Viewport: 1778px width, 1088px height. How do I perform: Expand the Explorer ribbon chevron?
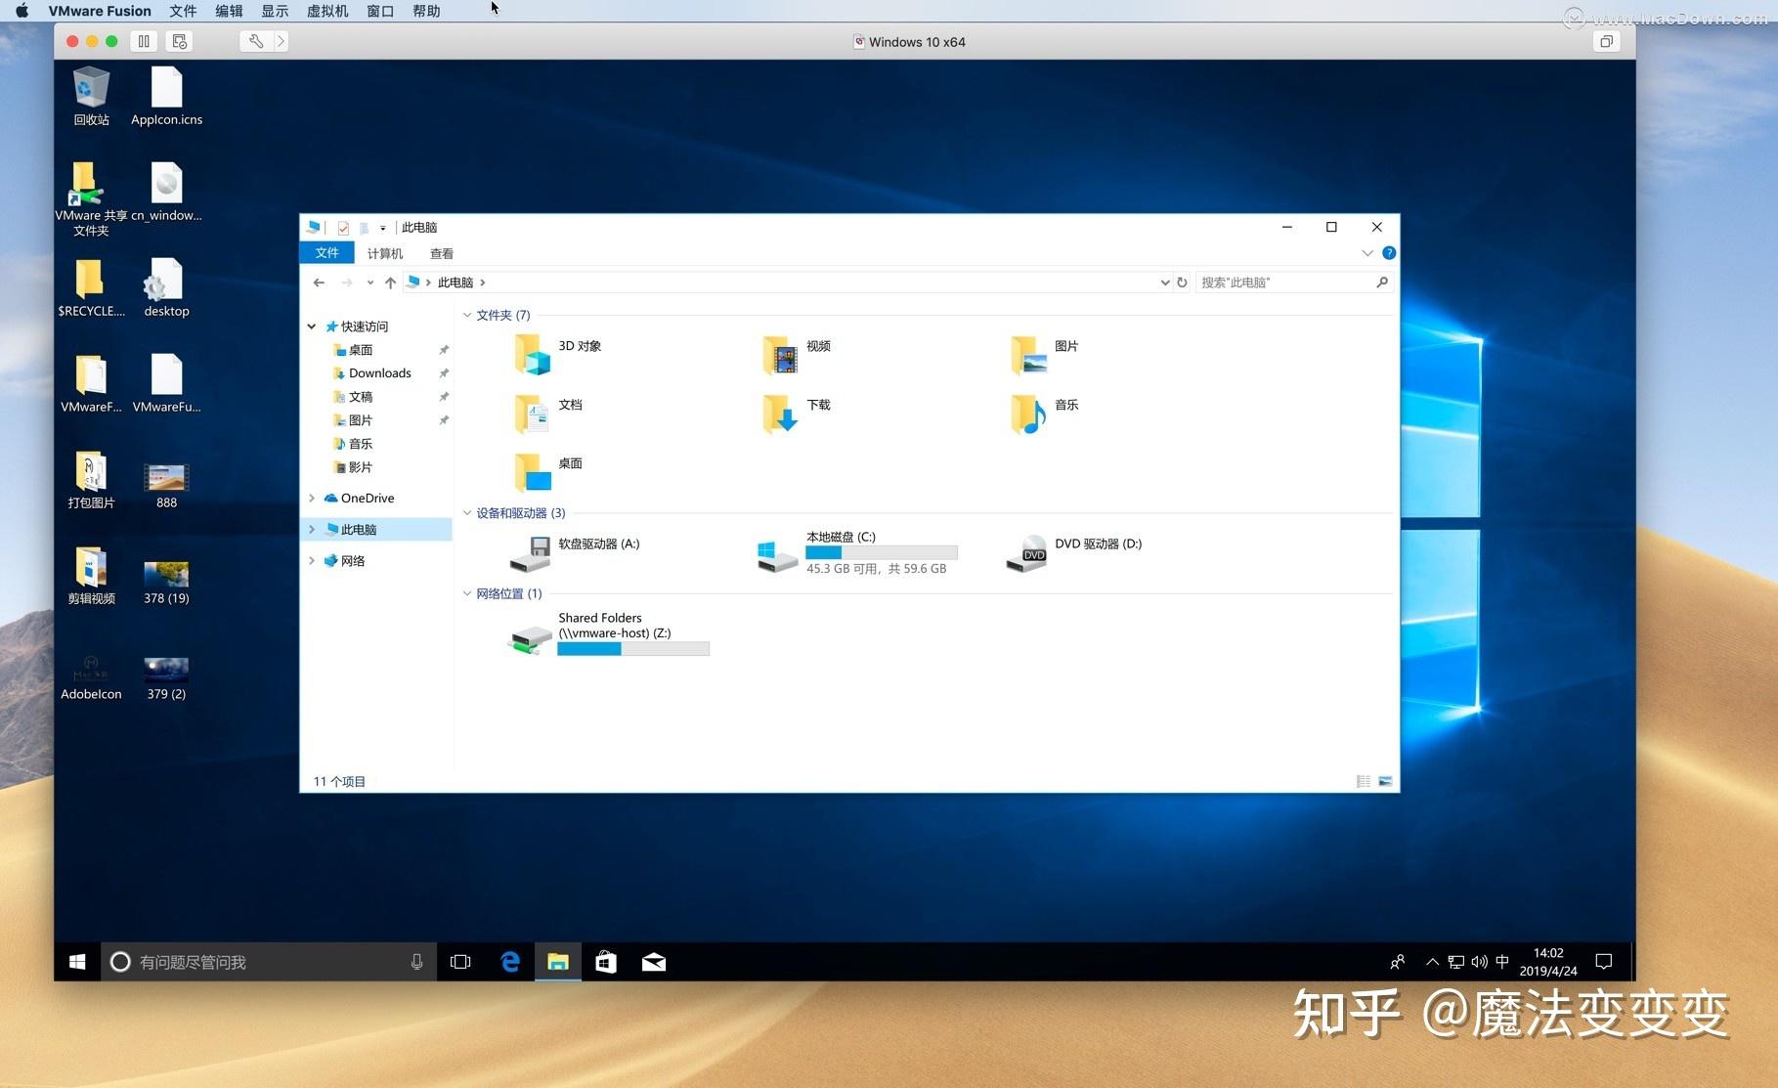(x=1367, y=253)
